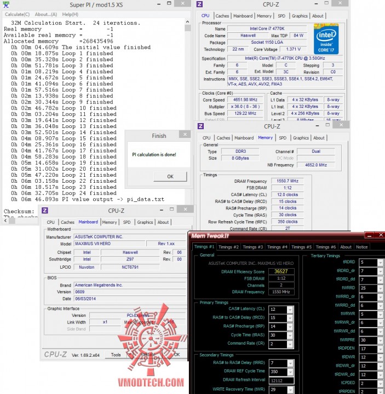The image size is (385, 394).
Task: Click the Super PI app icon in title bar
Action: [6, 4]
